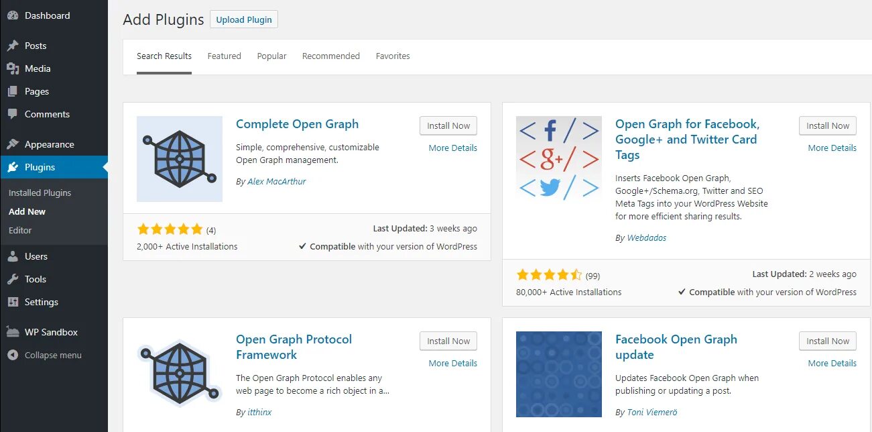This screenshot has height=432, width=872.
Task: Click the Add Plugins page heading
Action: 164,19
